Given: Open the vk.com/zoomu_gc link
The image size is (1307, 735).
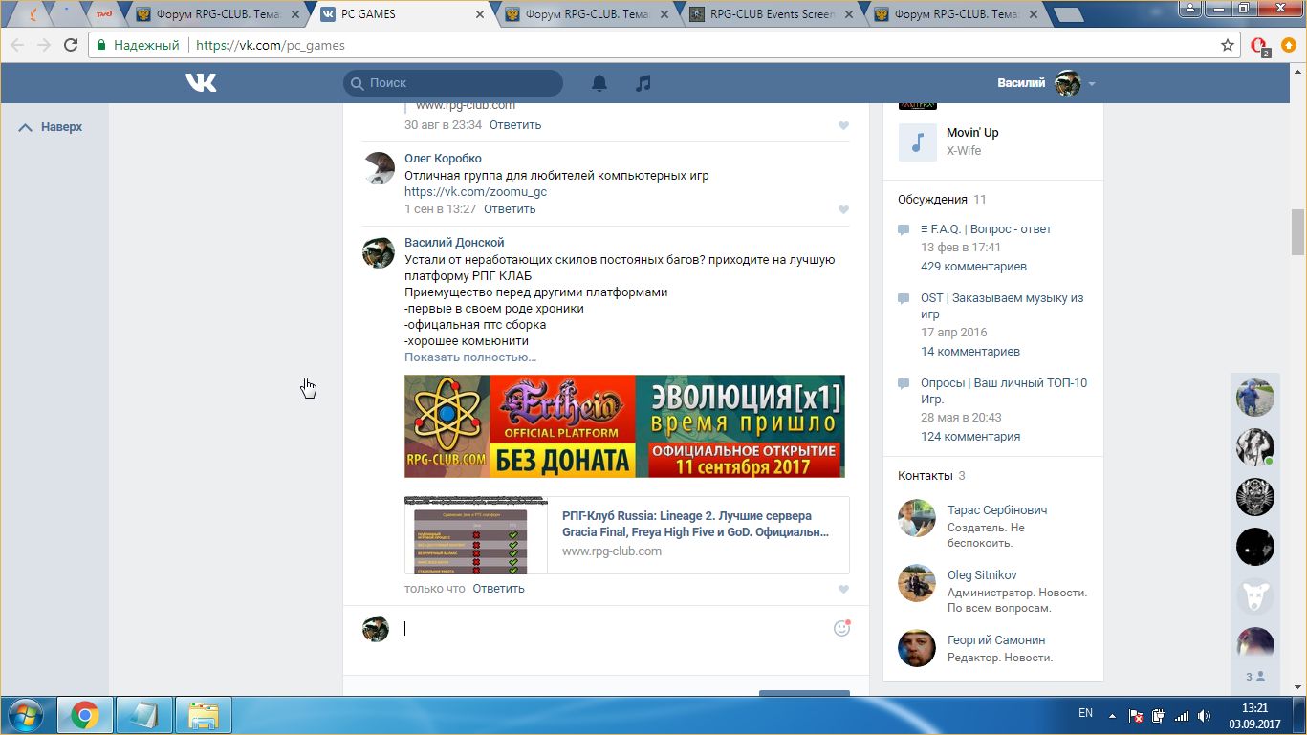Looking at the screenshot, I should 475,192.
